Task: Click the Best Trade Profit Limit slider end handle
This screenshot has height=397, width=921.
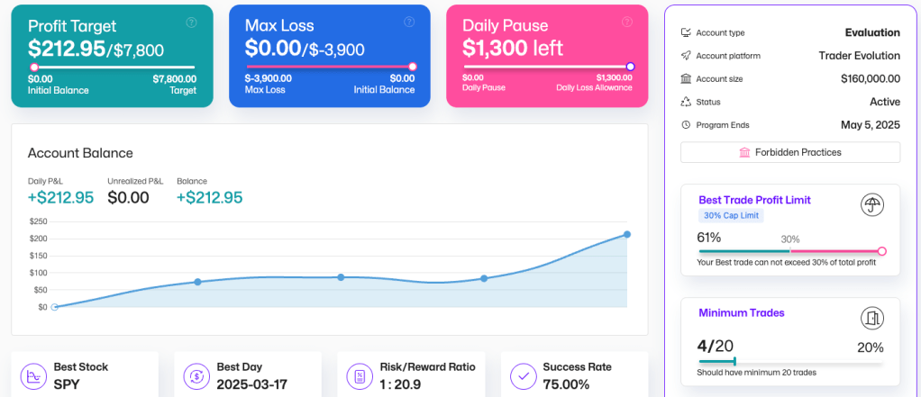Action: [x=881, y=251]
